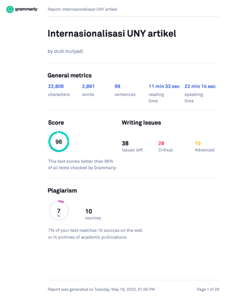231x299 pixels.
Task: Click the report generated date footer
Action: tap(101, 289)
